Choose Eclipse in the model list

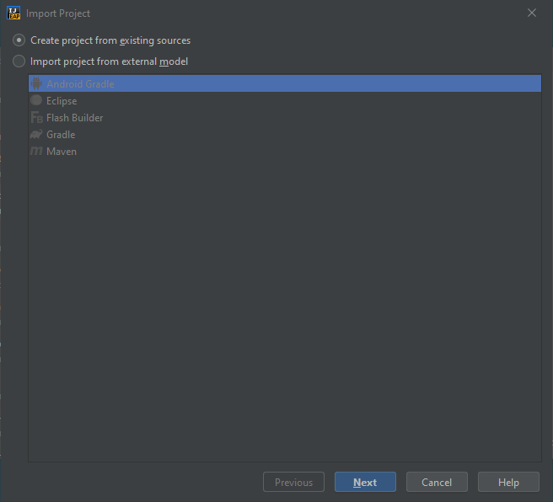click(x=62, y=101)
